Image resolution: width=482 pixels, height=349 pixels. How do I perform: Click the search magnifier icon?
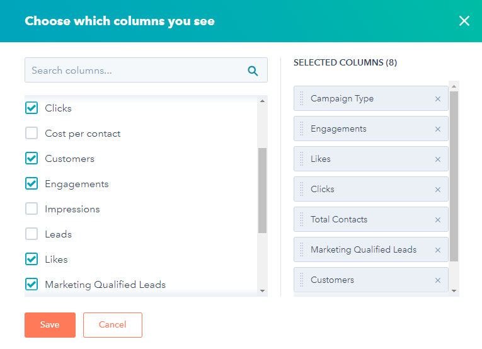(x=253, y=71)
